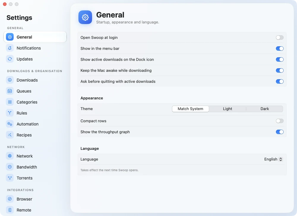Disable Keep the Mac awake while downloading
The image size is (297, 216).
point(279,70)
